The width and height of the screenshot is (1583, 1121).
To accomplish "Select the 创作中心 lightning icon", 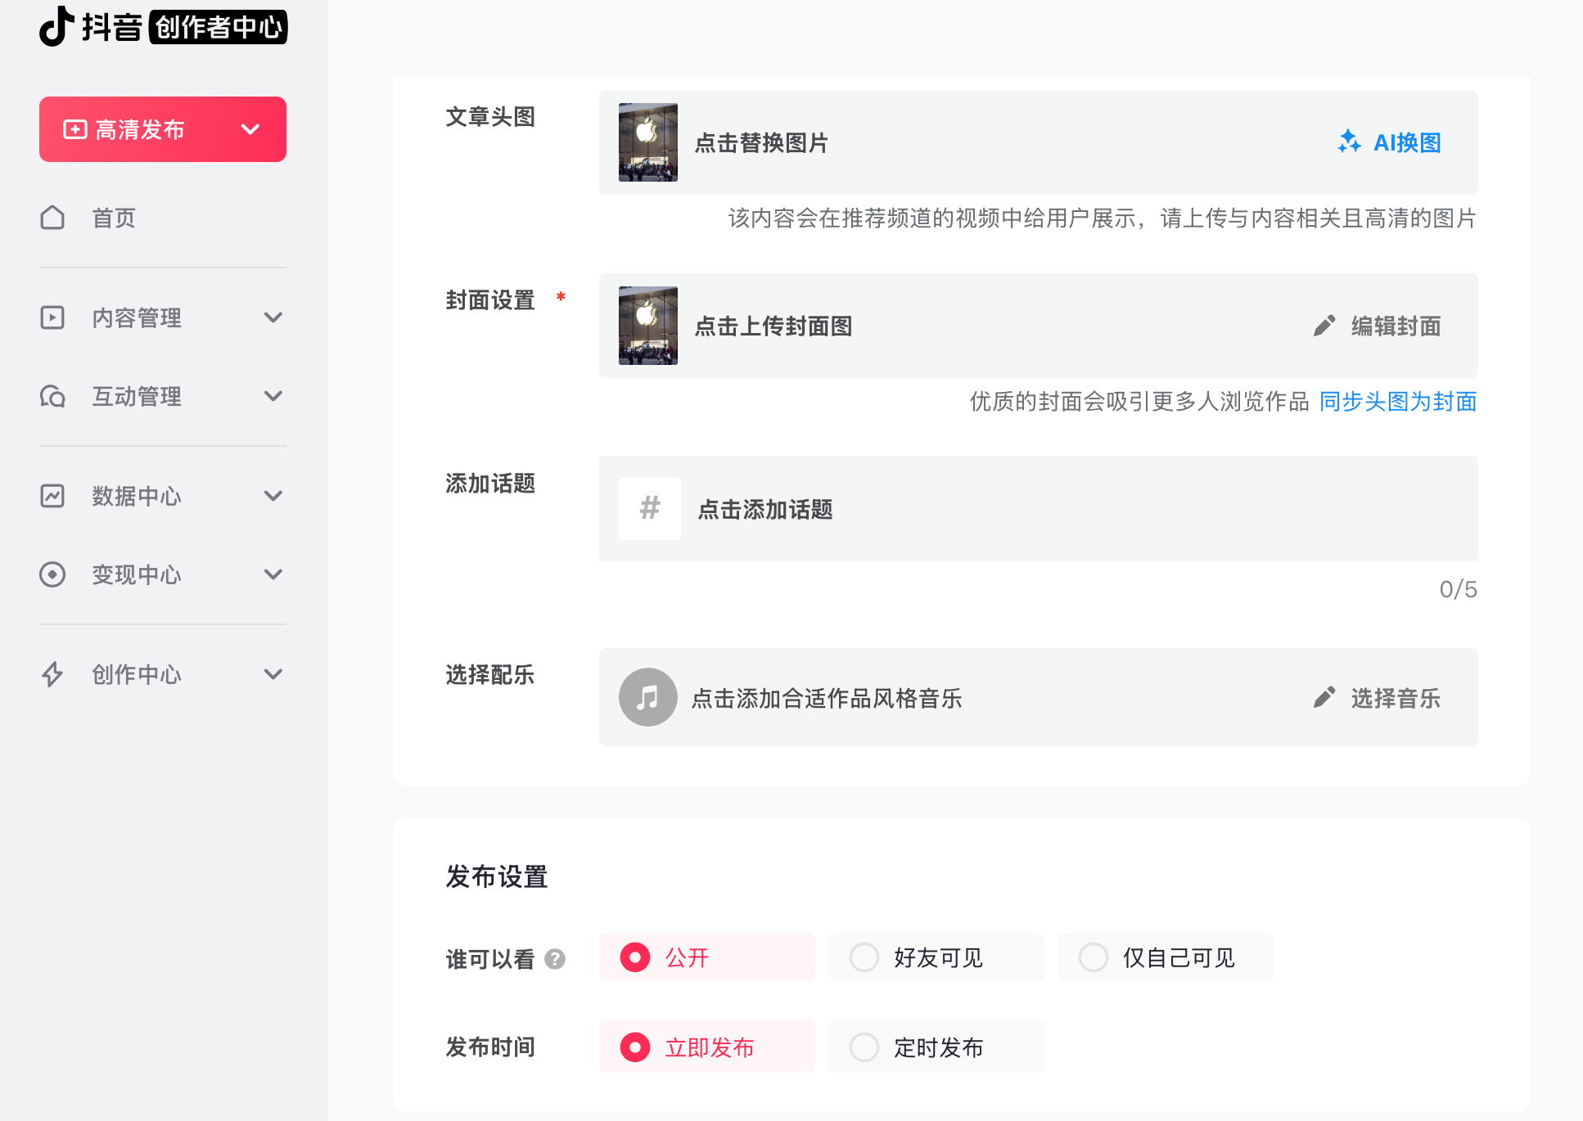I will (52, 674).
